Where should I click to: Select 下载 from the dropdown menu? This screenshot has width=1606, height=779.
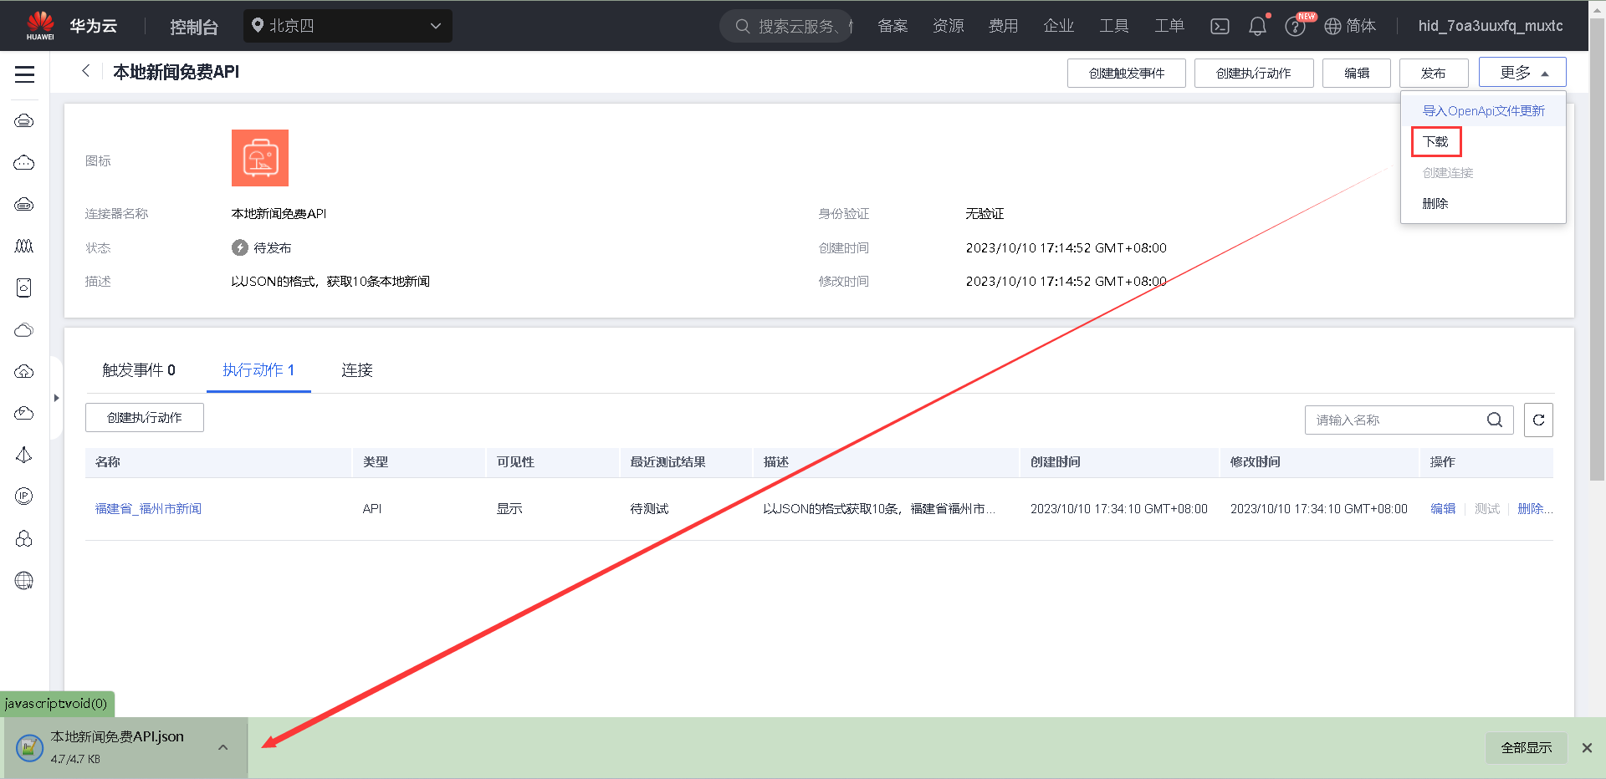pyautogui.click(x=1435, y=141)
